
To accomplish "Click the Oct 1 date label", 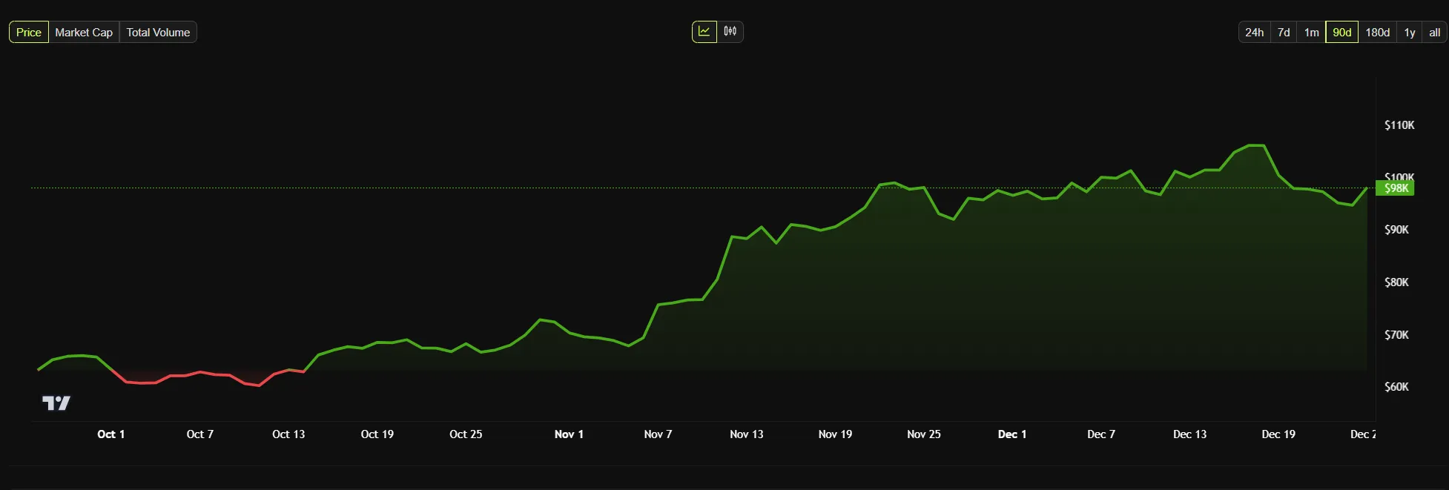I will pos(111,434).
